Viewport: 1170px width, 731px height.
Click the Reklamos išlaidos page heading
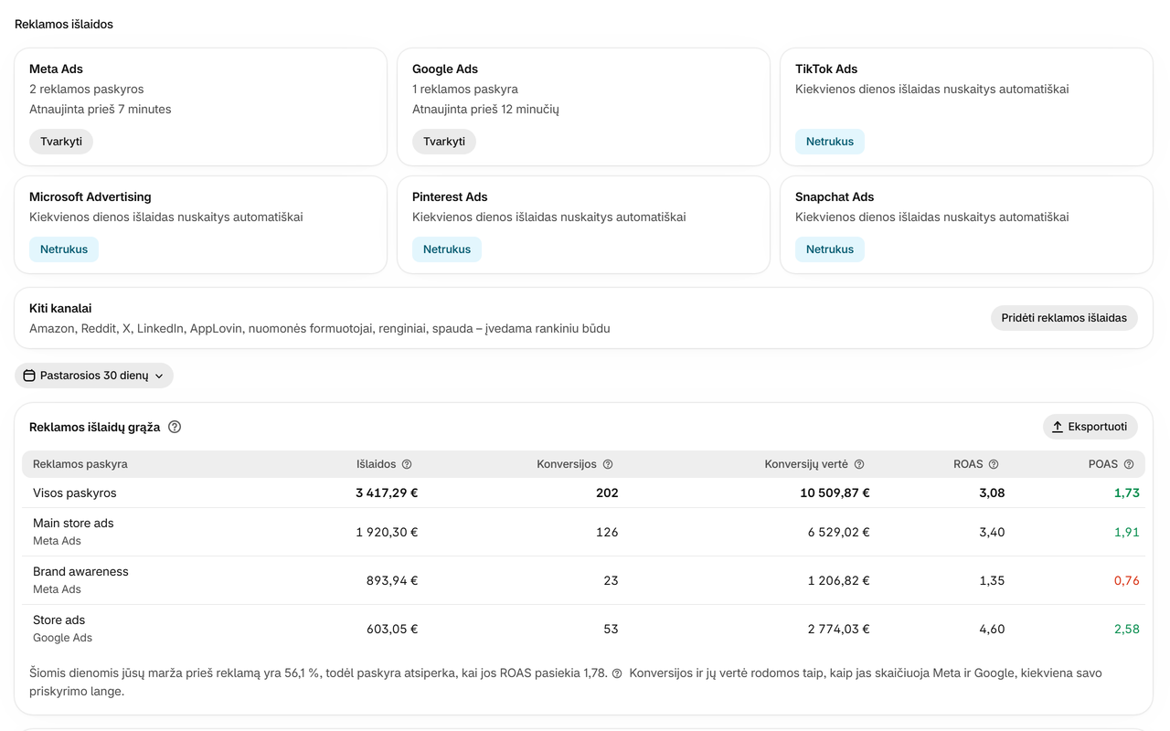click(64, 25)
